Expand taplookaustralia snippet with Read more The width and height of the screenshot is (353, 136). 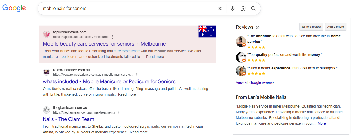click(x=155, y=57)
